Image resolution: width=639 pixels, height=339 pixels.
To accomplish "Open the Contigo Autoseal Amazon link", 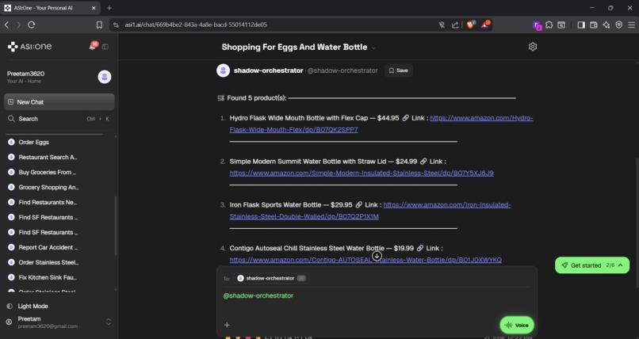I will pyautogui.click(x=365, y=260).
